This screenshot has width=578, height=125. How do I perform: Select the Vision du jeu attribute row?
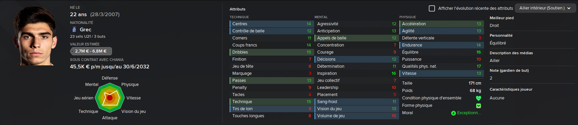356,109
